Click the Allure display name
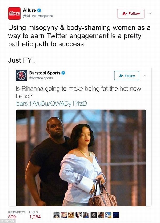This screenshot has width=160, height=223. (x=29, y=10)
